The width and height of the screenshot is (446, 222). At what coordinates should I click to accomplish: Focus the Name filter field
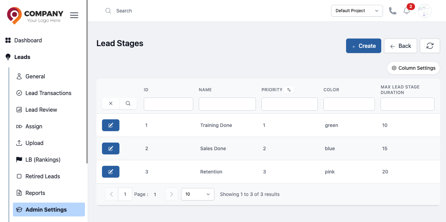(227, 104)
